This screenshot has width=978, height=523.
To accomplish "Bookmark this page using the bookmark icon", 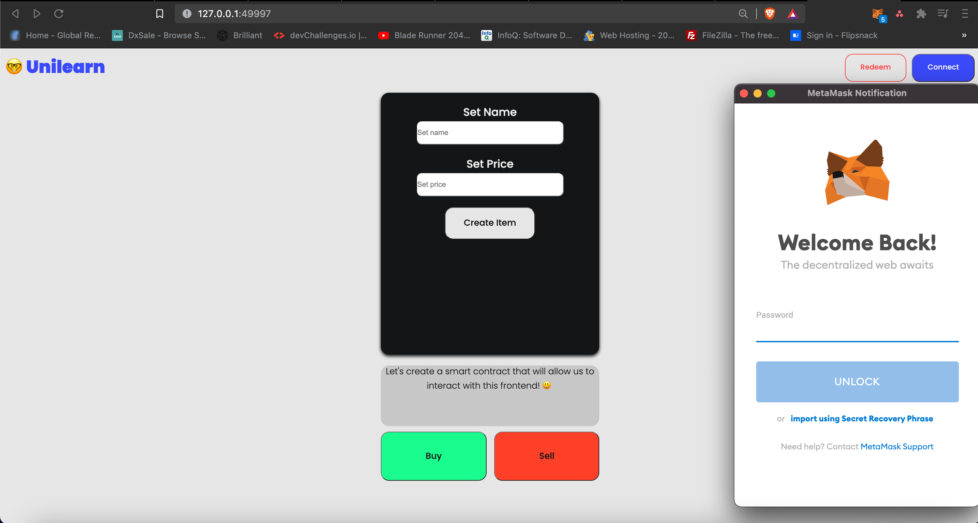I will [x=159, y=14].
